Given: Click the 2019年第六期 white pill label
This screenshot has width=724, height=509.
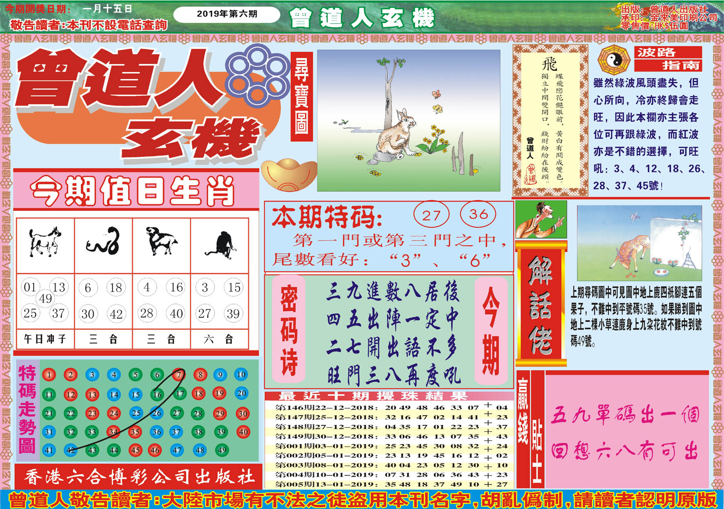Looking at the screenshot, I should point(226,14).
